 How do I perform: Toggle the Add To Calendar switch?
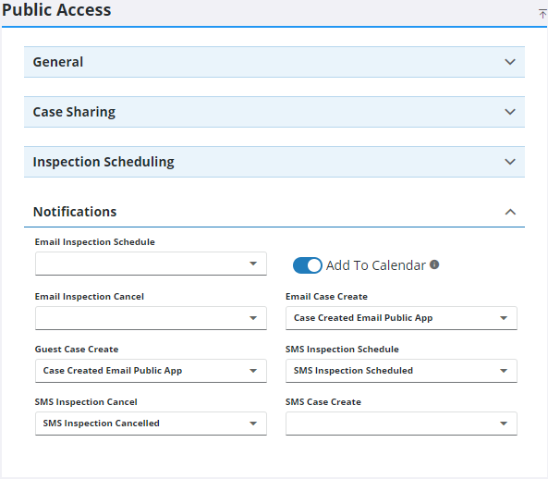point(307,265)
